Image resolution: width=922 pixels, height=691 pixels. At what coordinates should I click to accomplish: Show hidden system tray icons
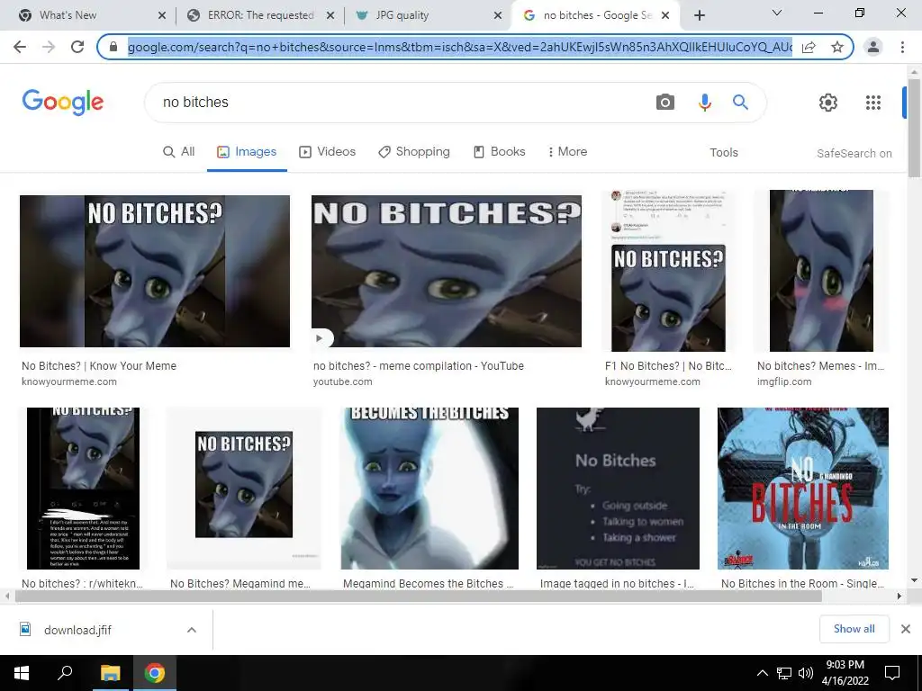click(x=762, y=673)
